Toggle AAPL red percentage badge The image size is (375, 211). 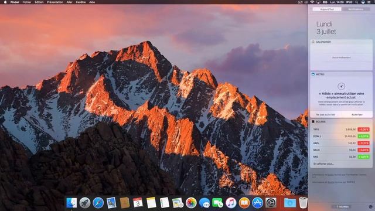[x=363, y=143]
